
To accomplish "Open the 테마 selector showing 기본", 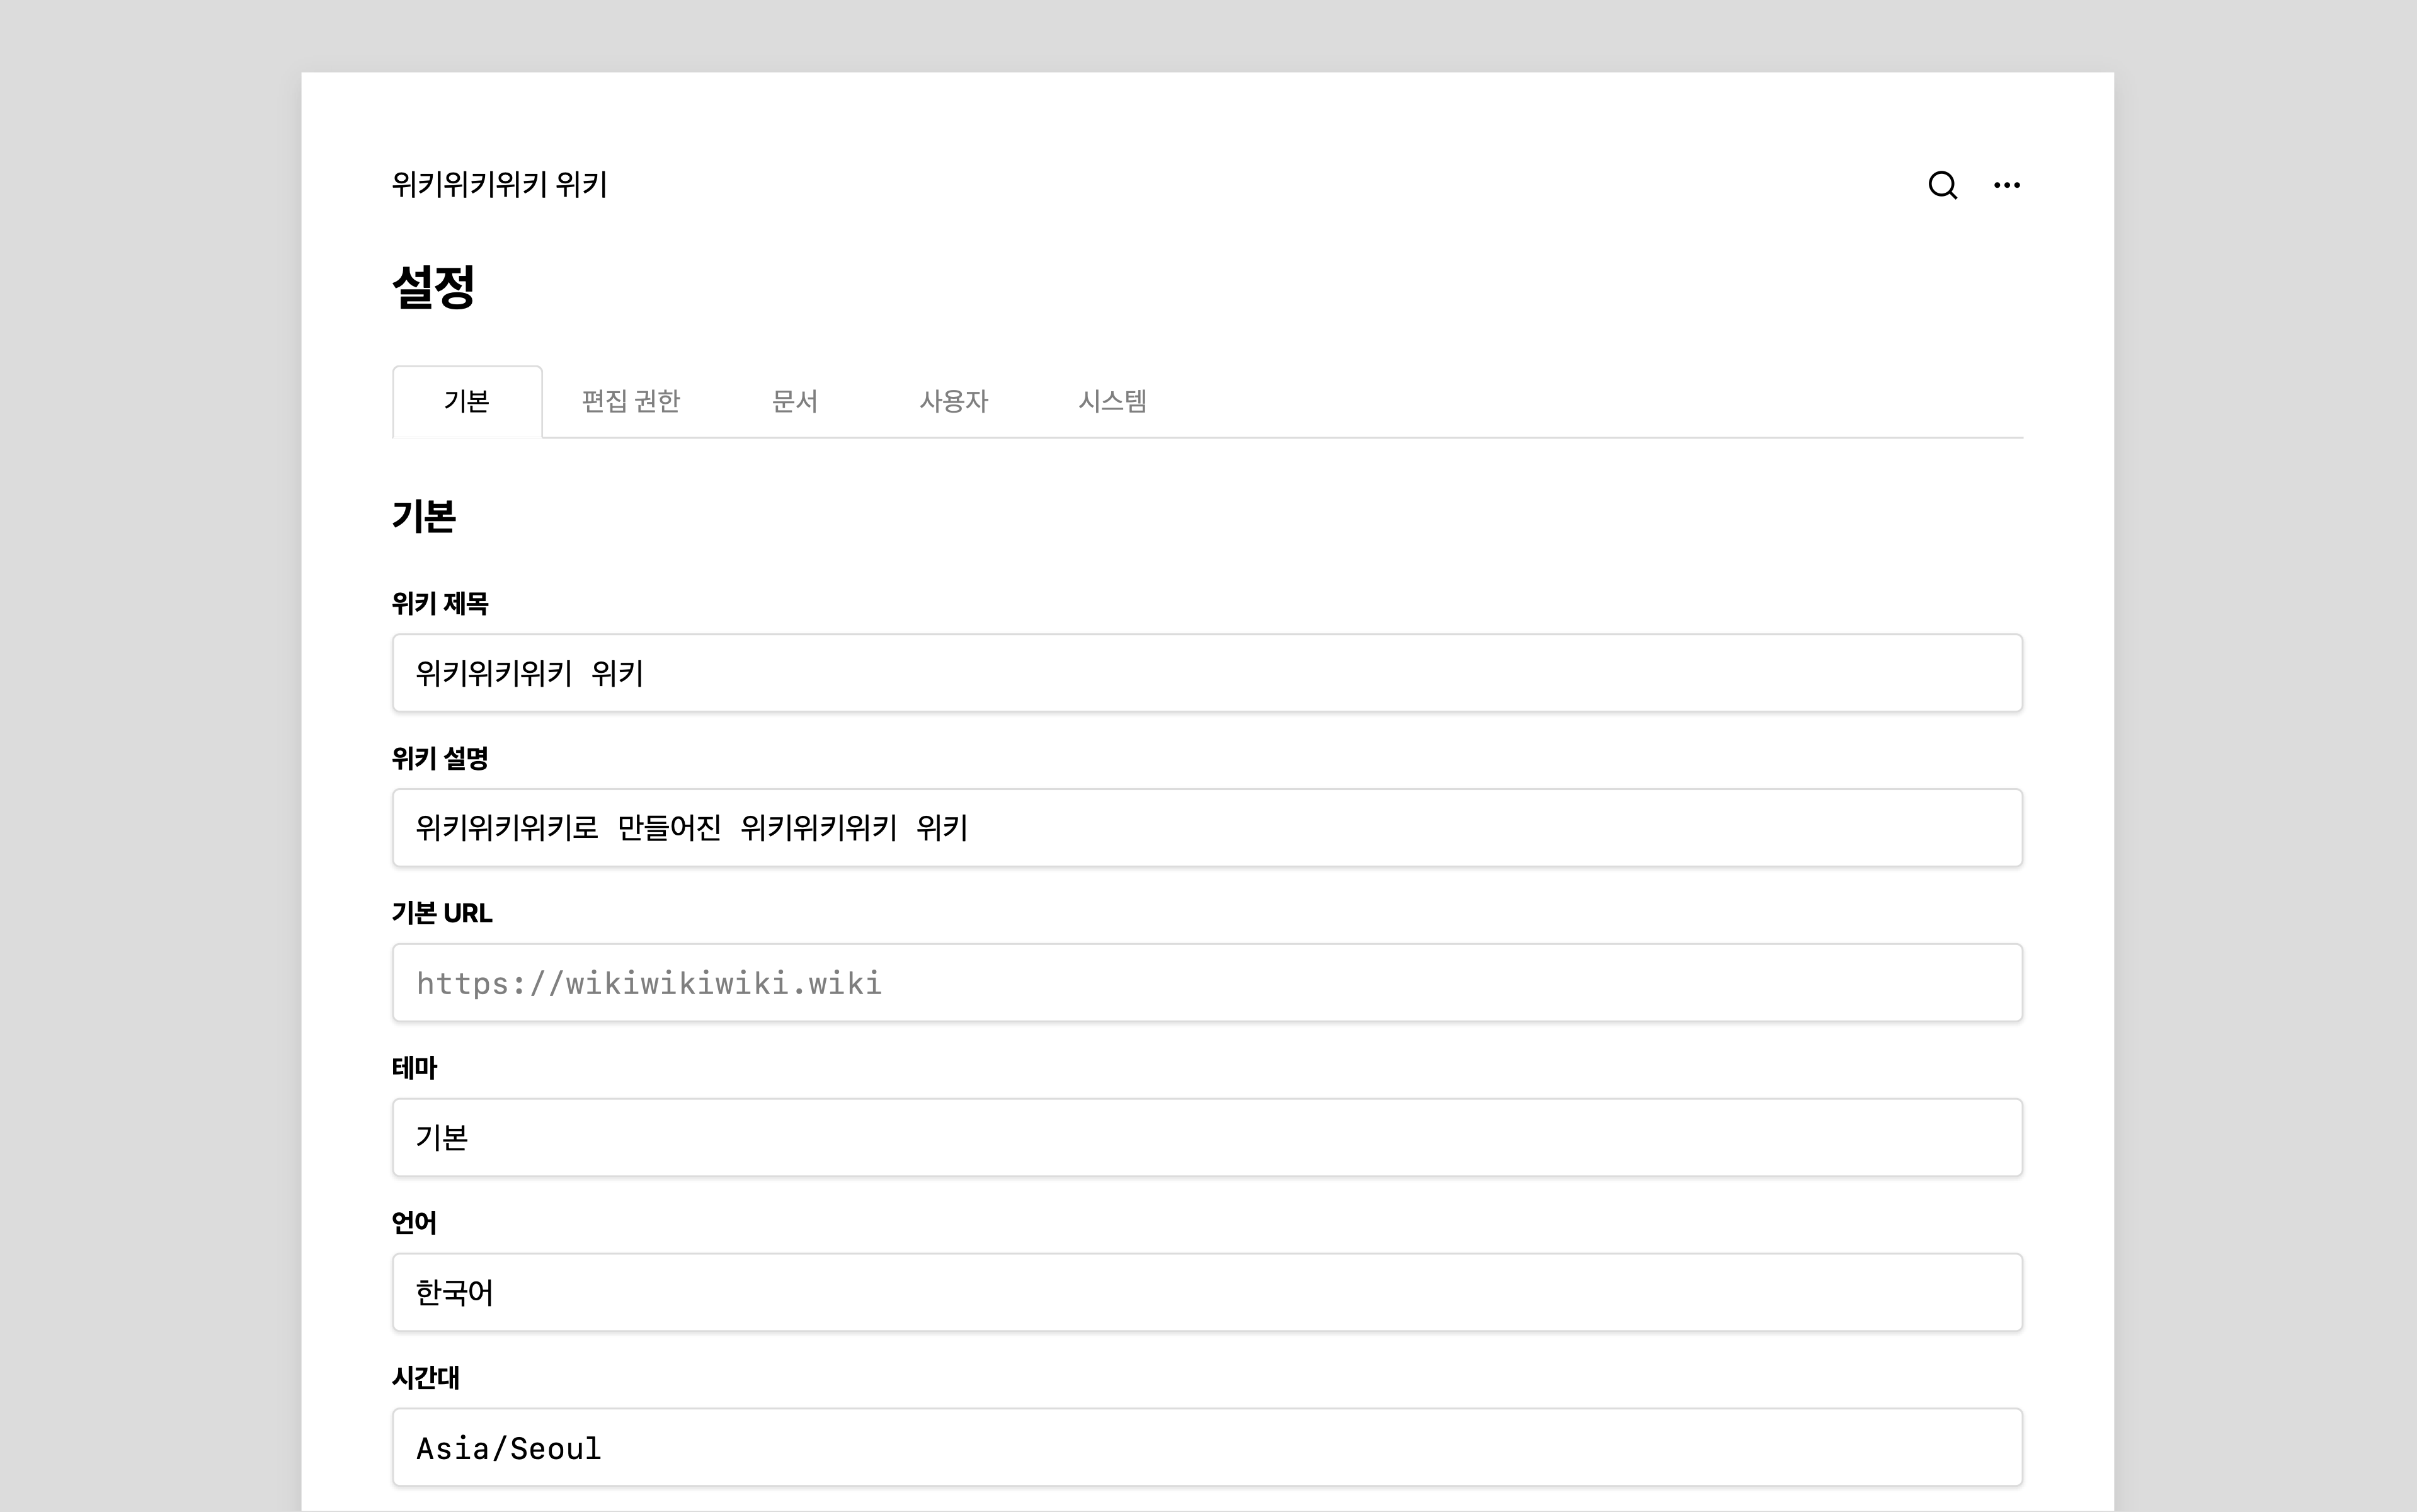I will point(1206,1138).
